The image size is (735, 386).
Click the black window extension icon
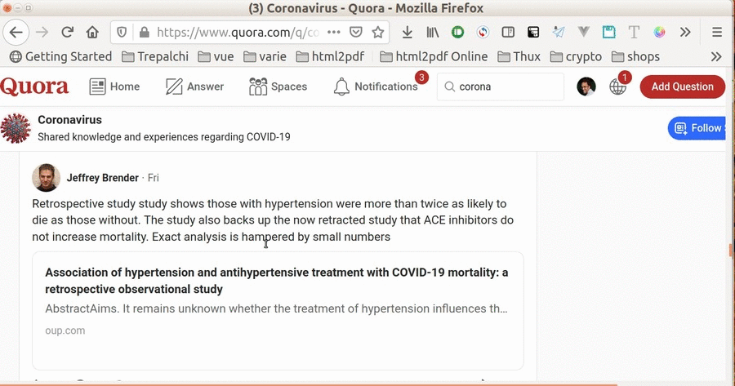[x=533, y=33]
